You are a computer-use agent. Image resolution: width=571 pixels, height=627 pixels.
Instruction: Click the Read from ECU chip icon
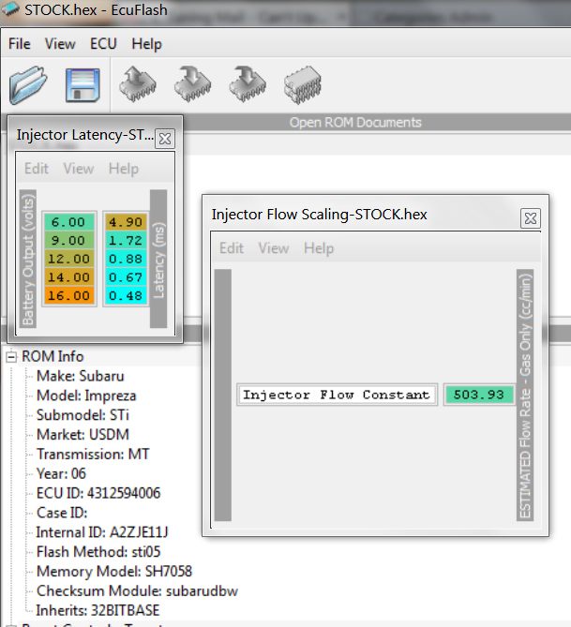(137, 83)
